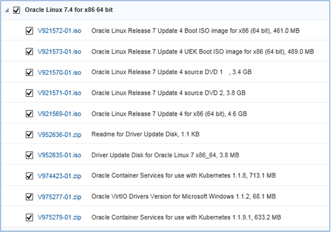This screenshot has width=331, height=232.
Task: Download V974423-01.zip Kubernetes 1.1.8 link
Action: tap(59, 176)
